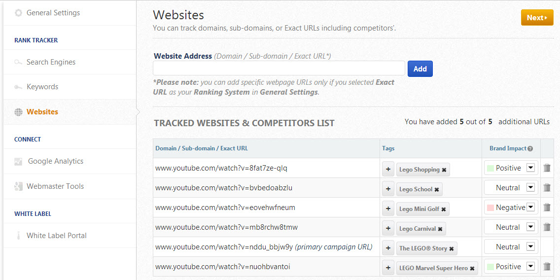Click the green Positive swatch for 8fat7ze-qlq
This screenshot has height=280, width=560.
490,168
